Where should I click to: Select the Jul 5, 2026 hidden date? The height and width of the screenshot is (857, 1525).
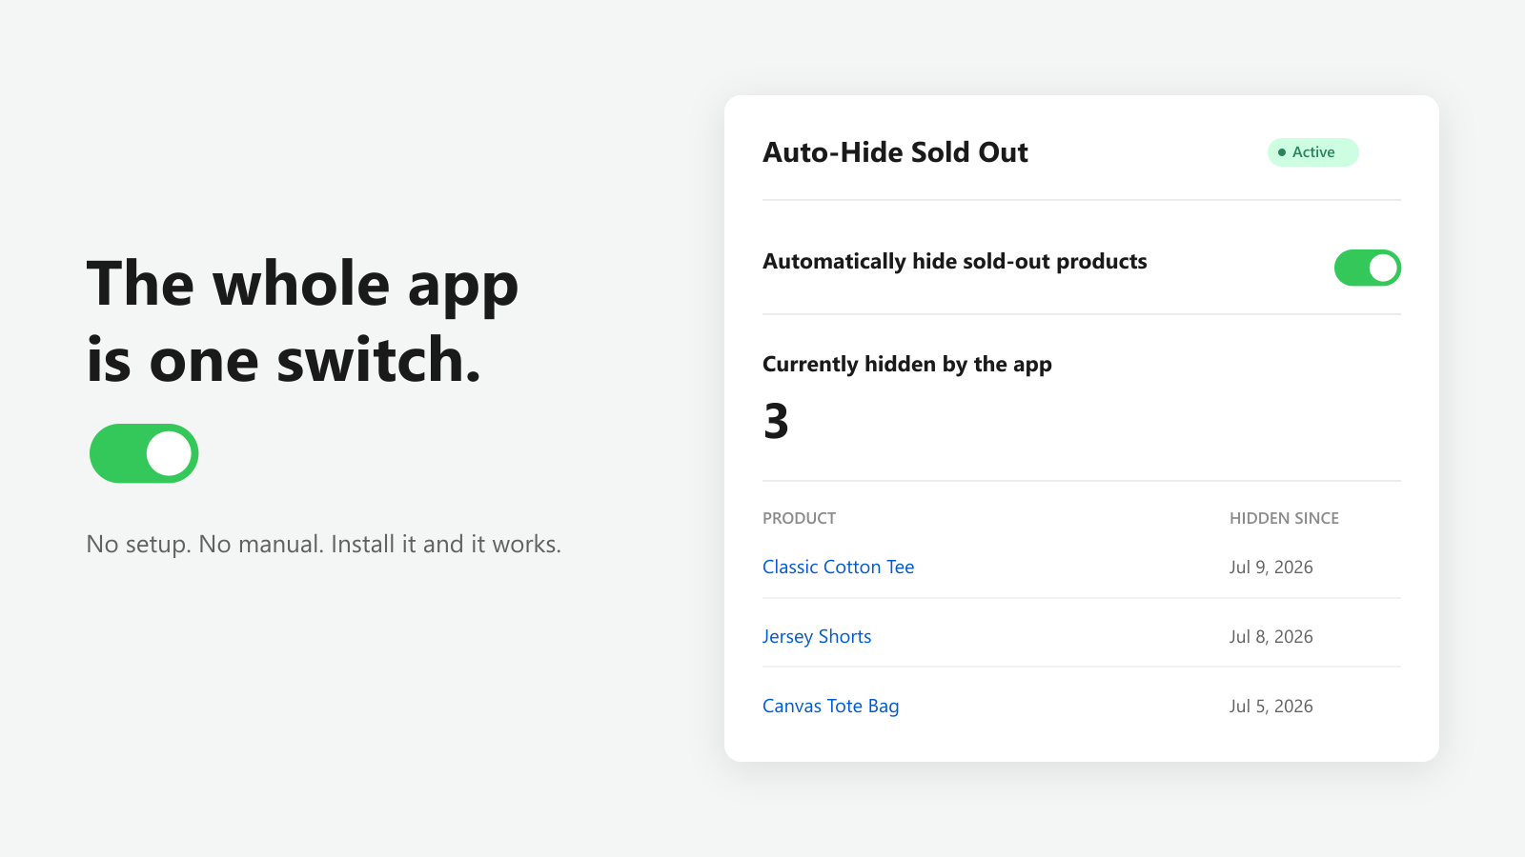[x=1271, y=706]
